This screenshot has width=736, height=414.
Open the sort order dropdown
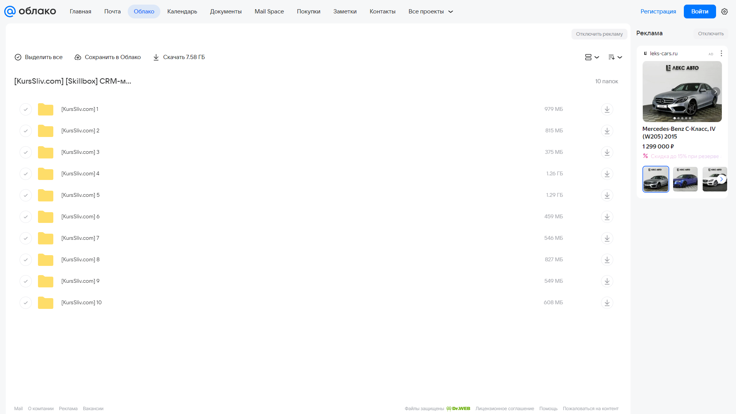tap(615, 57)
